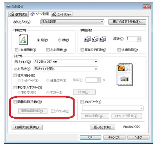Click the ユーティリティー tab tools icon
158x148 pixels.
click(54, 14)
